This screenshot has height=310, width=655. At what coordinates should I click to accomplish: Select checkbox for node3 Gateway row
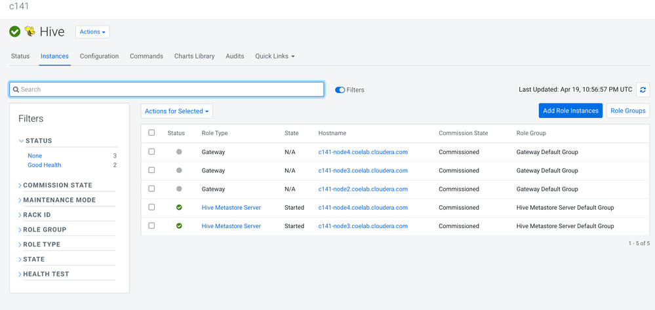pos(151,170)
